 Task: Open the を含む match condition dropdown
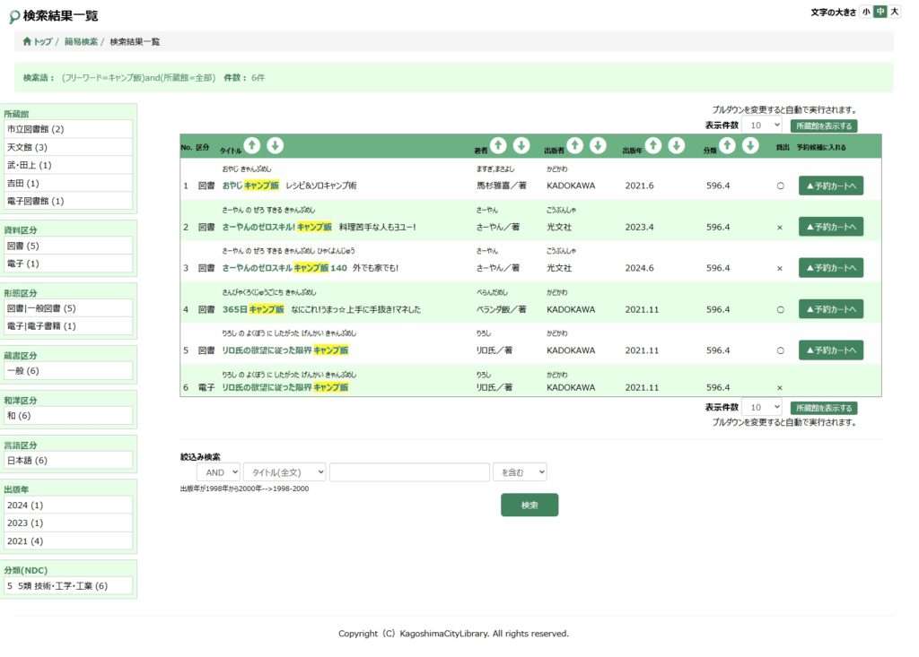coord(520,472)
